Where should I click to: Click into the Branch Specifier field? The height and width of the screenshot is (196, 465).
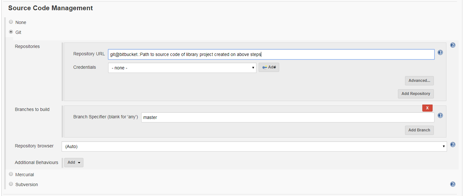288,117
